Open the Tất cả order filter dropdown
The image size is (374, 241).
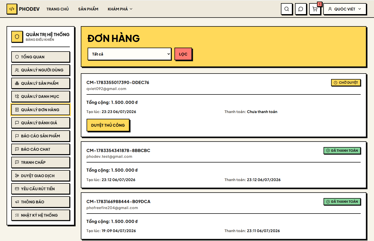pyautogui.click(x=129, y=54)
